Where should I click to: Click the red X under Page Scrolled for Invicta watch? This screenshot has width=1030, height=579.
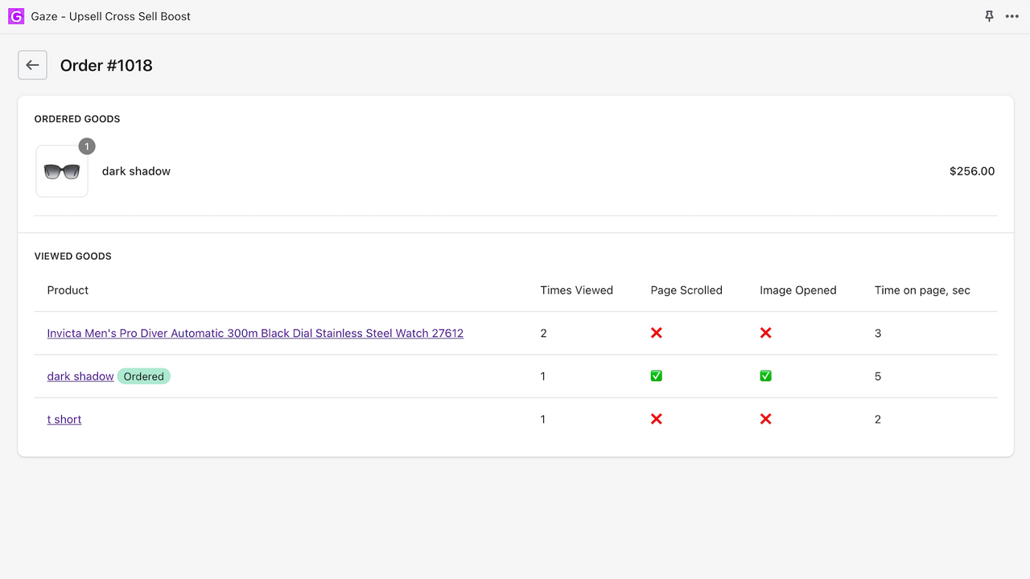[x=656, y=332]
